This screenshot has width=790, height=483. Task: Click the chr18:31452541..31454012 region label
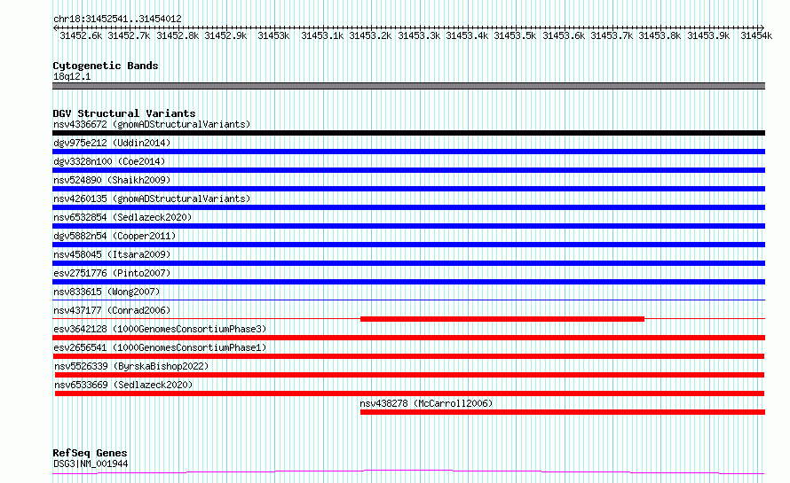point(117,19)
